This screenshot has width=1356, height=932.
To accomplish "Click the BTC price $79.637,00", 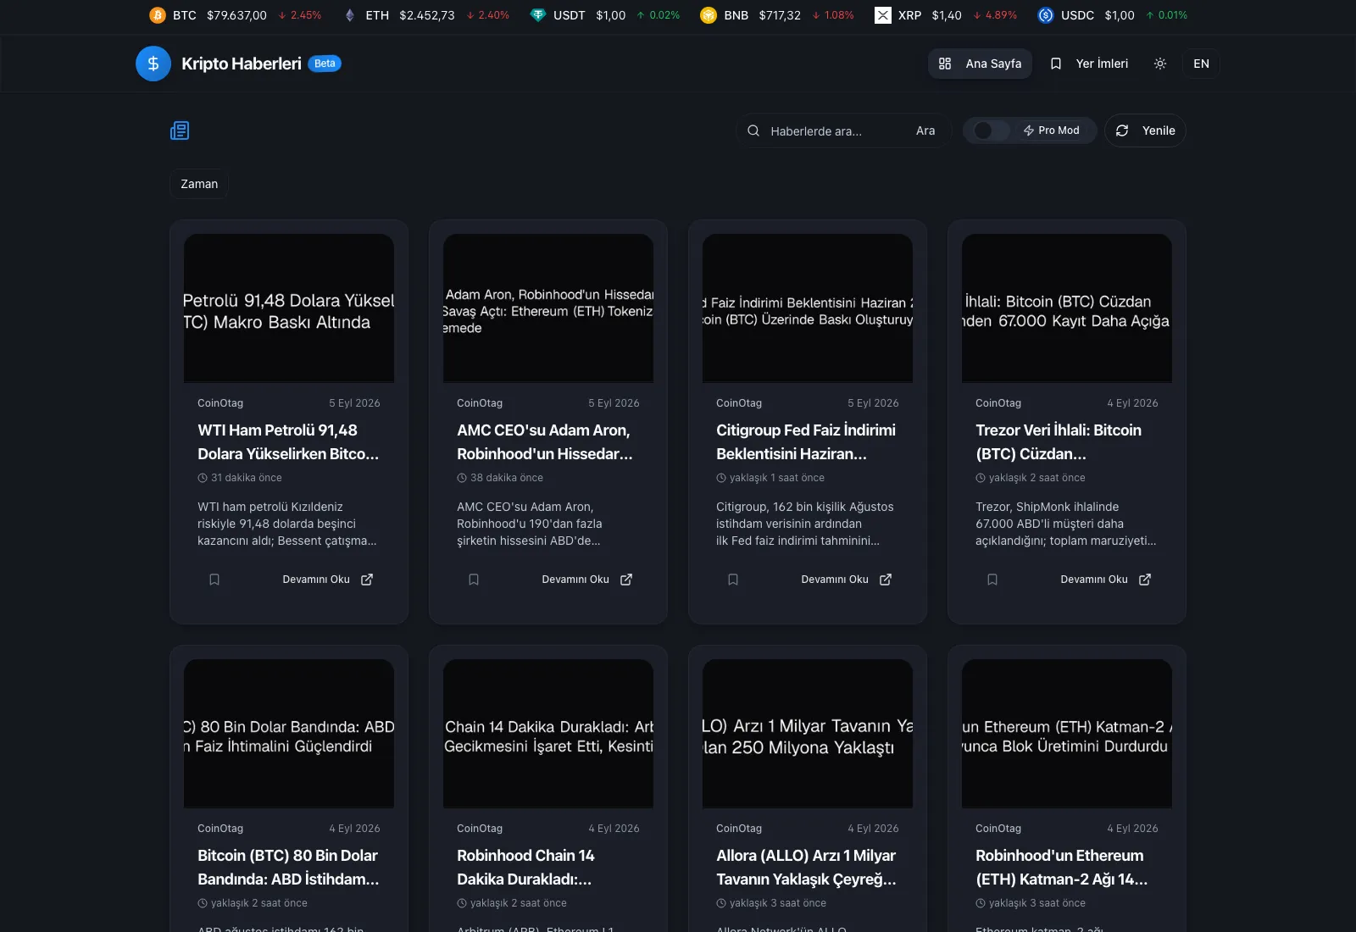I will click(x=236, y=15).
